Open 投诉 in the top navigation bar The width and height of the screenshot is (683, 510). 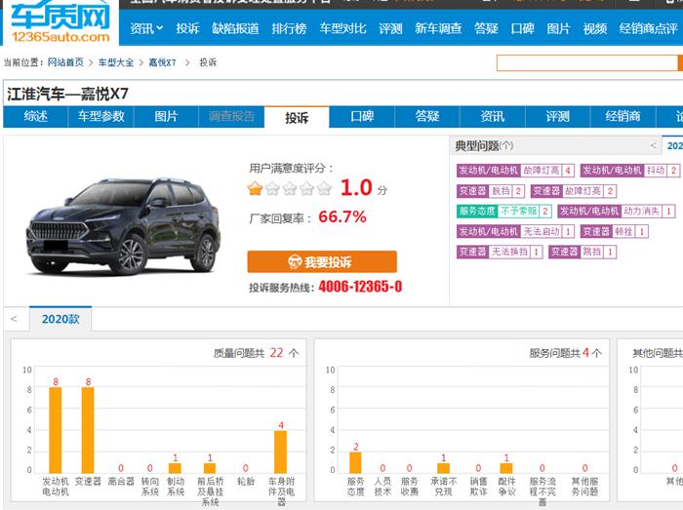(x=187, y=28)
